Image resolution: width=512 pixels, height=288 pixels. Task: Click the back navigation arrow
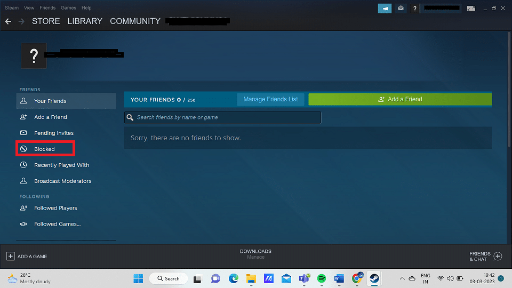tap(8, 21)
